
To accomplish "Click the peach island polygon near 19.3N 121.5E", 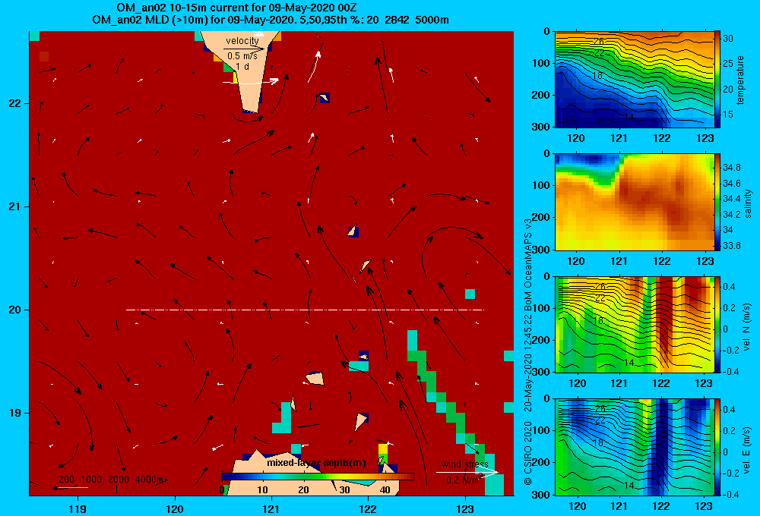I will (315, 379).
